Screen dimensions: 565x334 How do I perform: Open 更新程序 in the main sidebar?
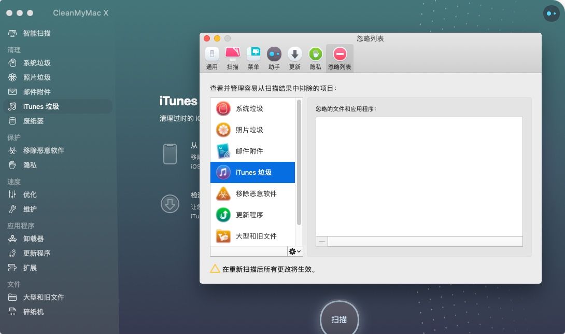click(x=58, y=253)
